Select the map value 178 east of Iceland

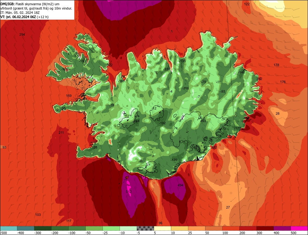pyautogui.click(x=276, y=65)
